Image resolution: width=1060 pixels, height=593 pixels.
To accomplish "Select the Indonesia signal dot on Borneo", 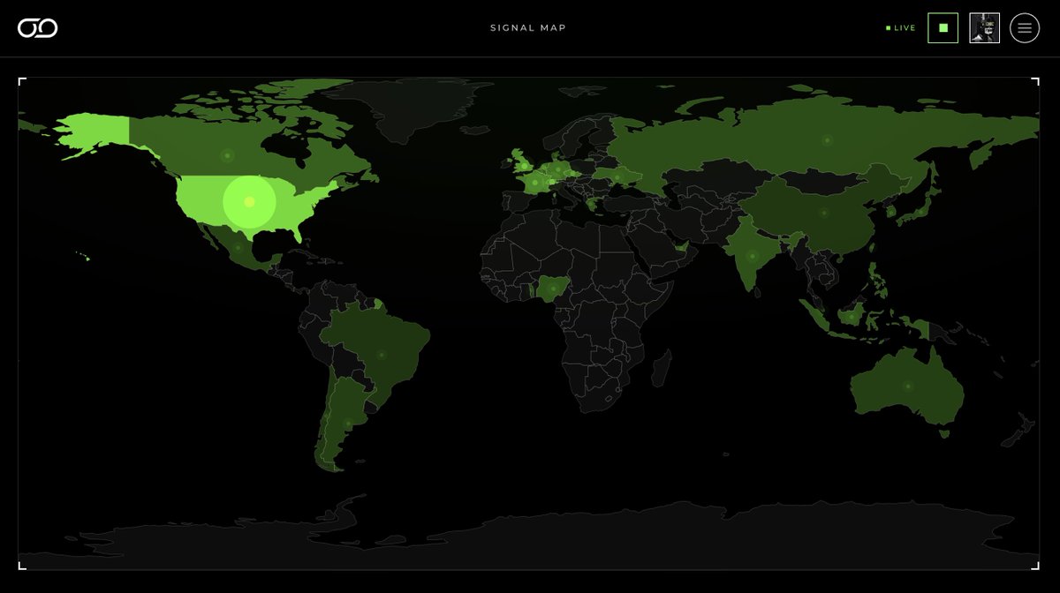I will coord(852,317).
